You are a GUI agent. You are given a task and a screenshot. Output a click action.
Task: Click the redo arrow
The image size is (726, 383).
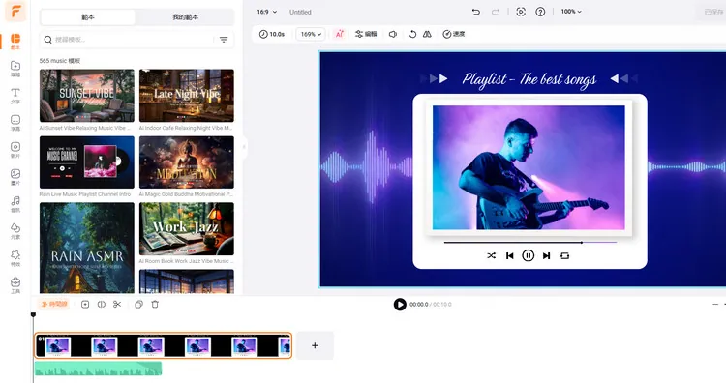[496, 12]
